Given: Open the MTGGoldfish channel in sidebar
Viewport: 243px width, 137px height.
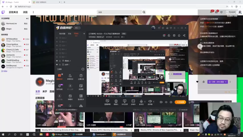Looking at the screenshot, I should (15, 40).
